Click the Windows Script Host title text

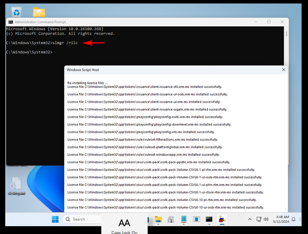pos(83,70)
